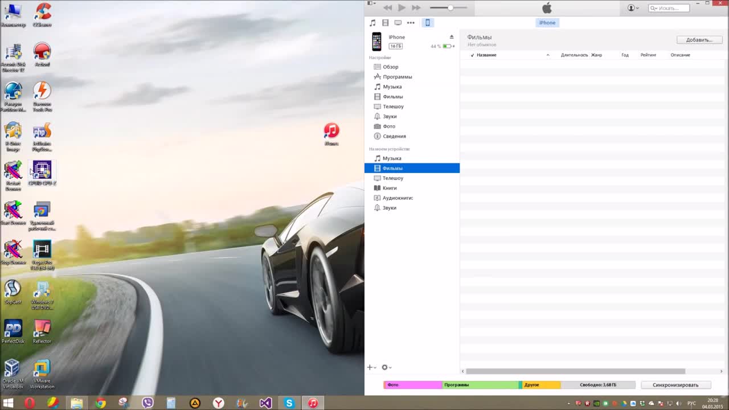Open the iTunes window menu dropdown
The width and height of the screenshot is (729, 410).
[x=370, y=3]
